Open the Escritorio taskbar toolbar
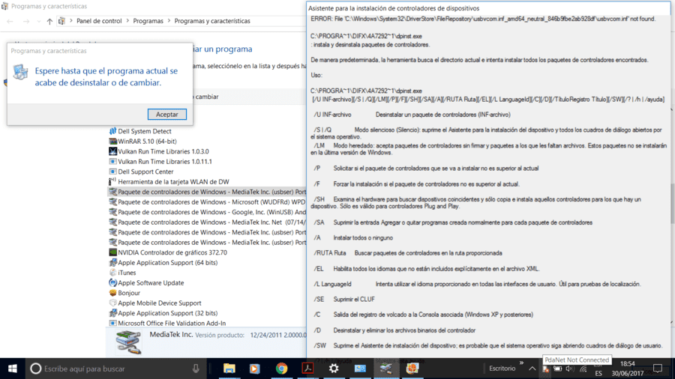The width and height of the screenshot is (675, 379). (502, 369)
